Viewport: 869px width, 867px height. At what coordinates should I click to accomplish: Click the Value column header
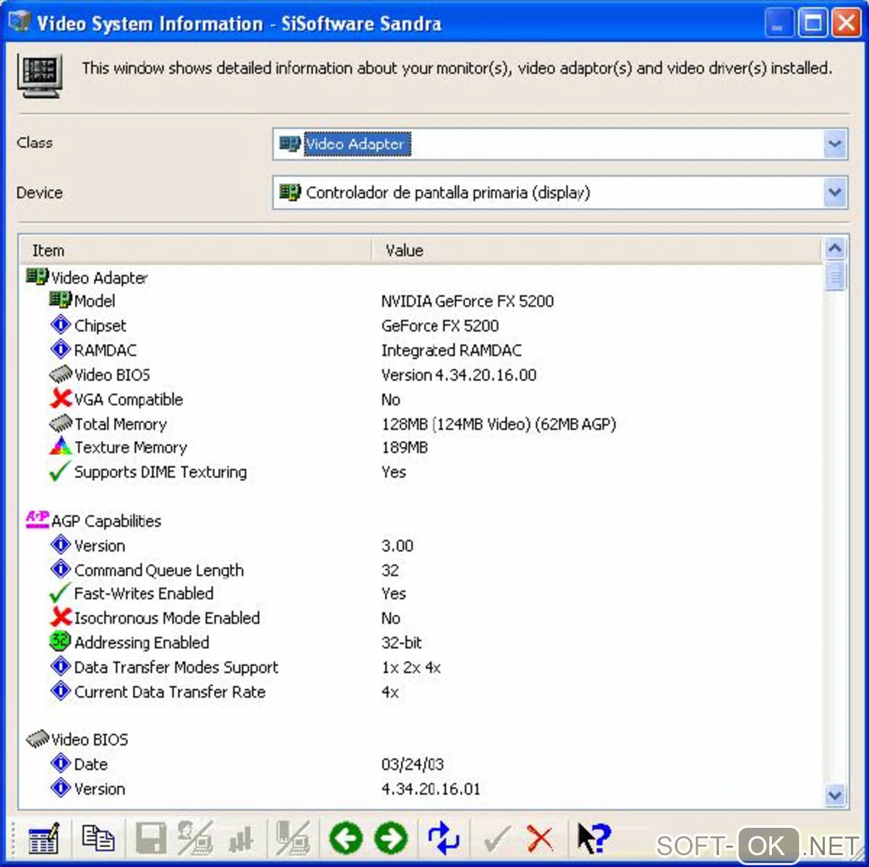pos(596,250)
